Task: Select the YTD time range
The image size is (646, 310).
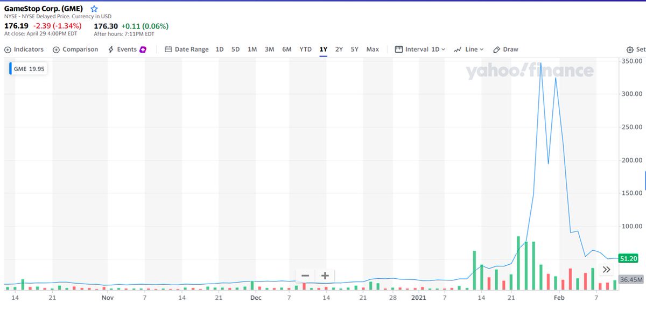Action: pyautogui.click(x=306, y=49)
